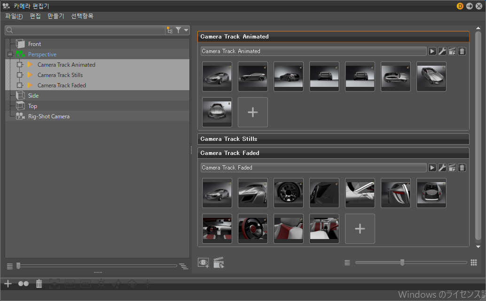Viewport: 486px width, 301px height.
Task: Collapse the Camera Track Animated section header
Action: [333, 37]
